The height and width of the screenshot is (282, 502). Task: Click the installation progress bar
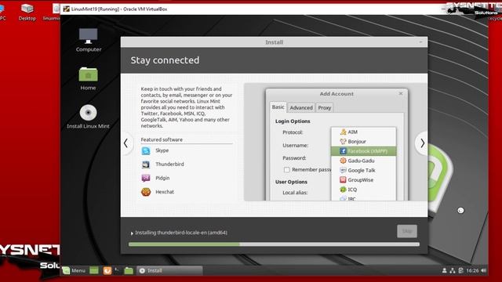pyautogui.click(x=274, y=244)
